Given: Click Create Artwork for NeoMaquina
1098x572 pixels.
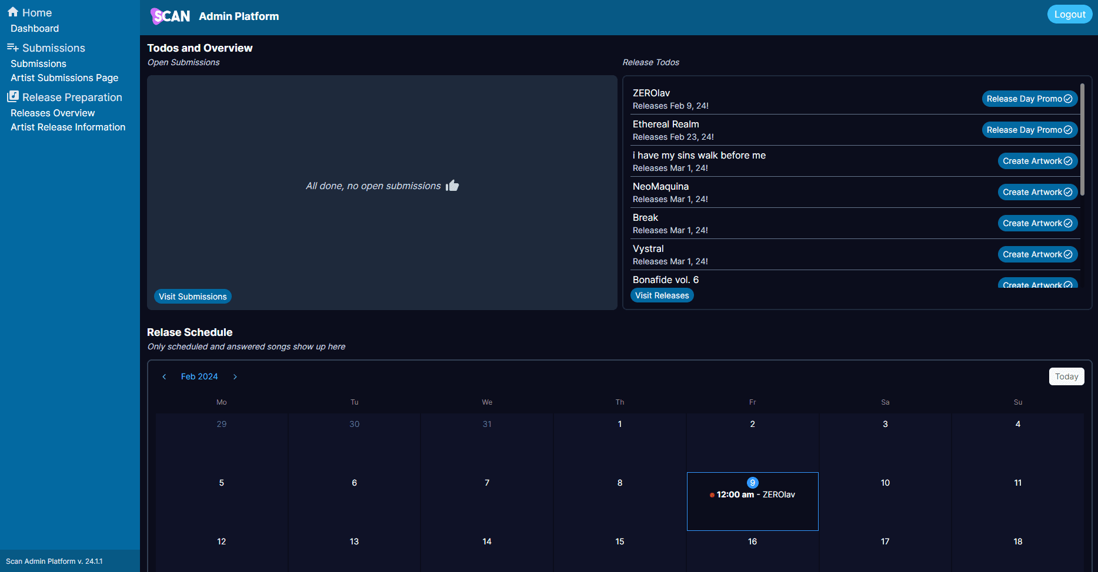Looking at the screenshot, I should click(1037, 192).
